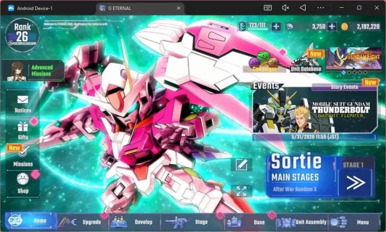This screenshot has height=232, width=386.
Task: Click the event end date 5/31/2026 text
Action: [x=315, y=137]
